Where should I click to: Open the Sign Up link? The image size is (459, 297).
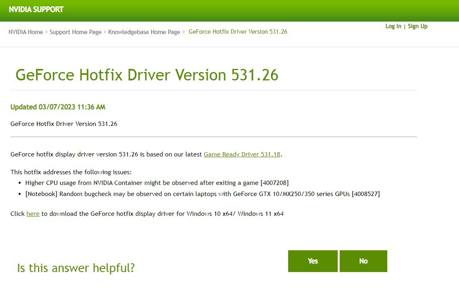tap(417, 26)
